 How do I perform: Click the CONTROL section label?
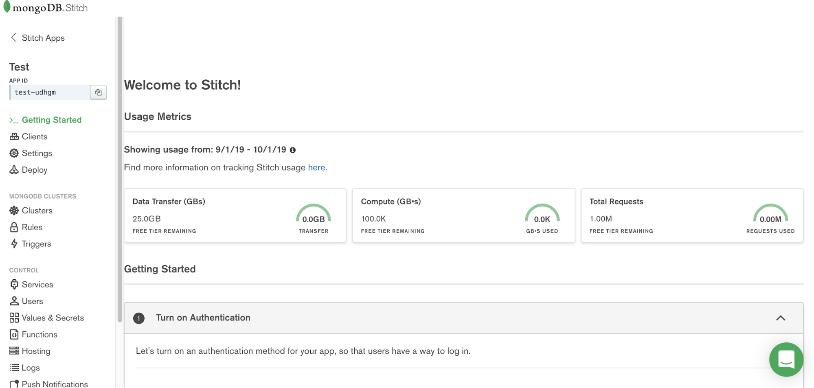tap(24, 270)
